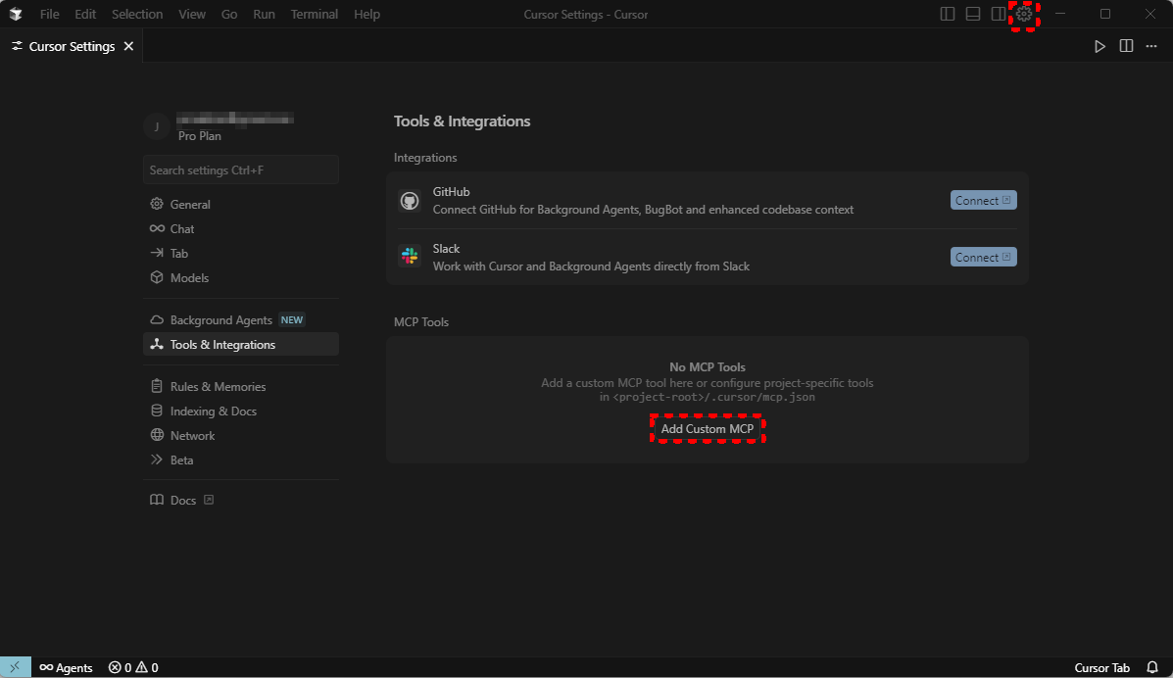Screen dimensions: 1173x678
Task: Click the Add Custom MCP button
Action: pyautogui.click(x=707, y=429)
